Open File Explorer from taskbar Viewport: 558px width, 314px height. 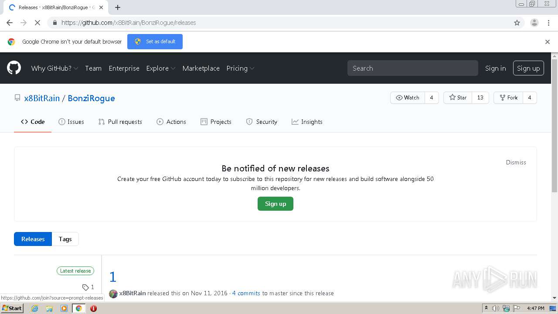coord(49,308)
